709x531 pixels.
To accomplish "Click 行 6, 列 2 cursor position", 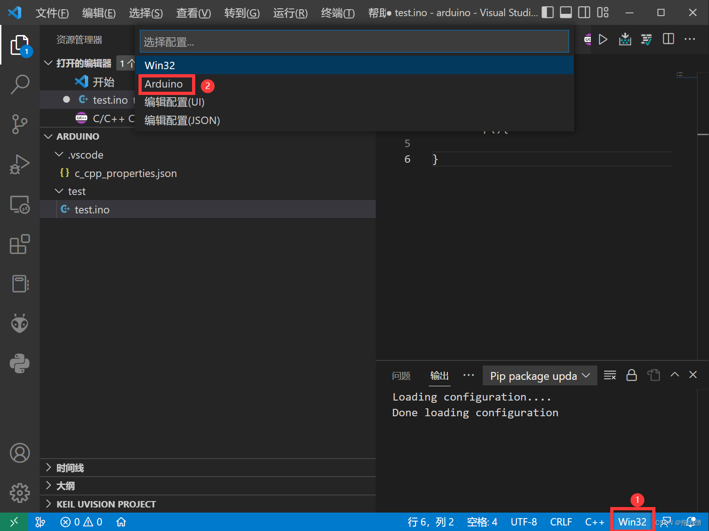I will point(431,522).
